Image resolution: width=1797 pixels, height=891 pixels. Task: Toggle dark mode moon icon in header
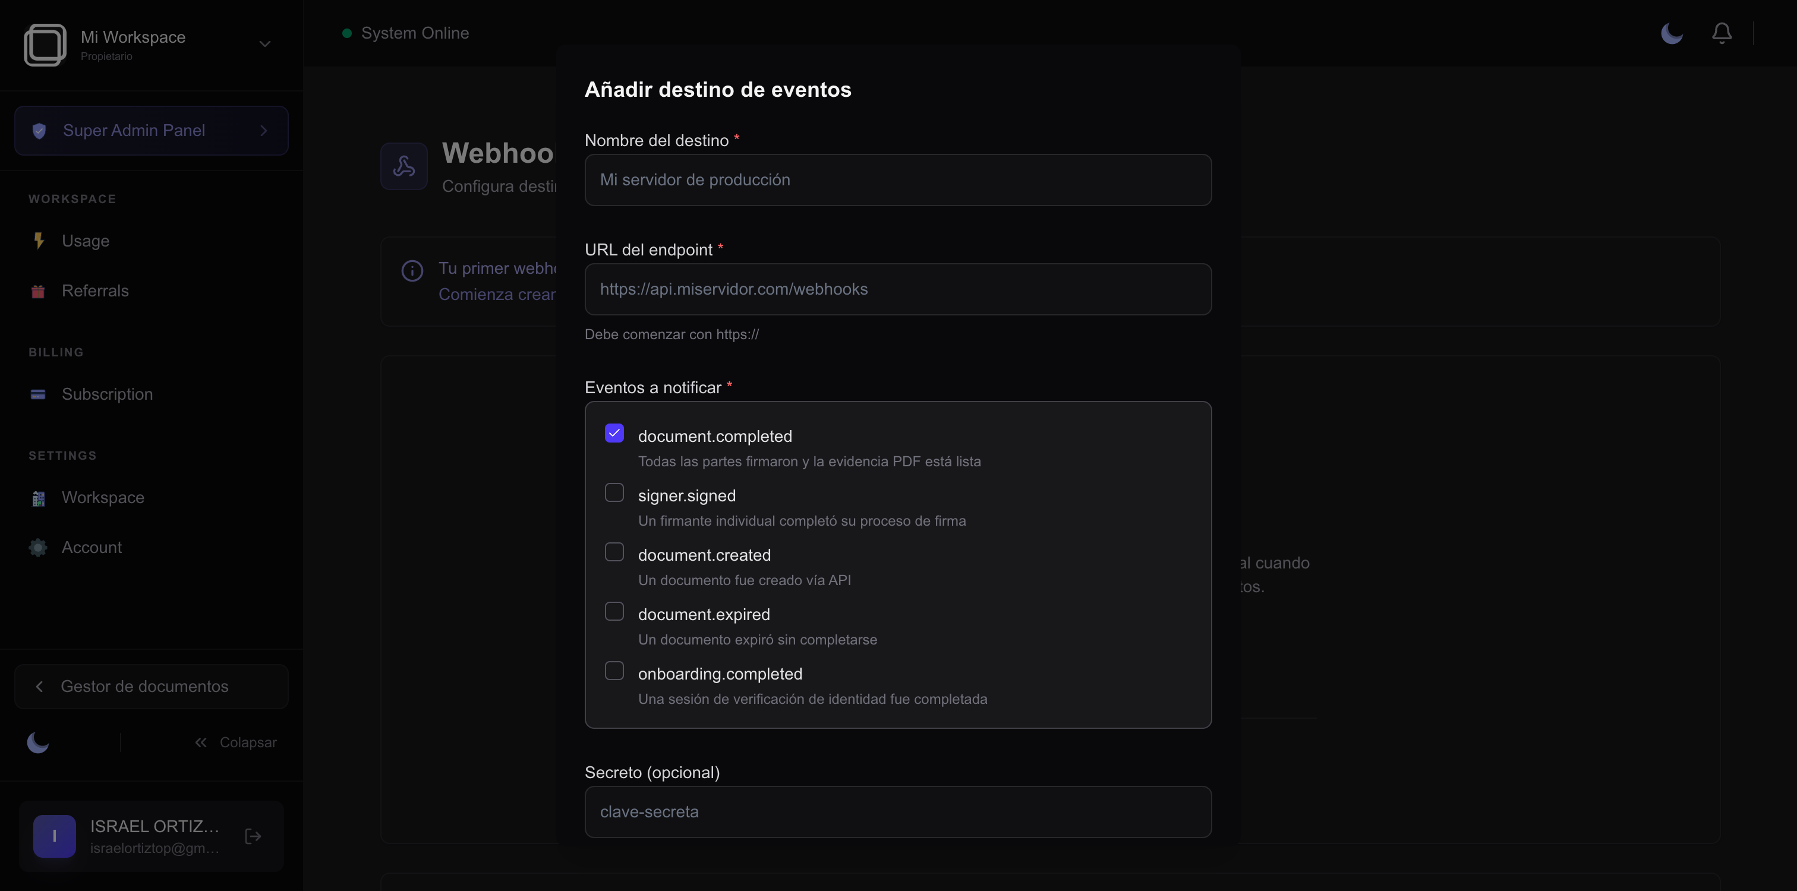[x=1672, y=33]
